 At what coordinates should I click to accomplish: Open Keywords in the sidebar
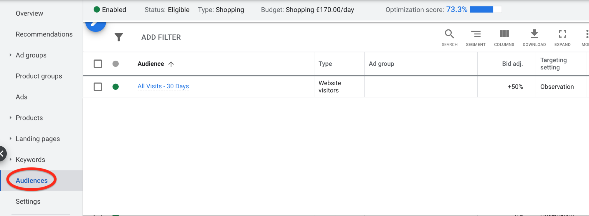pos(30,159)
